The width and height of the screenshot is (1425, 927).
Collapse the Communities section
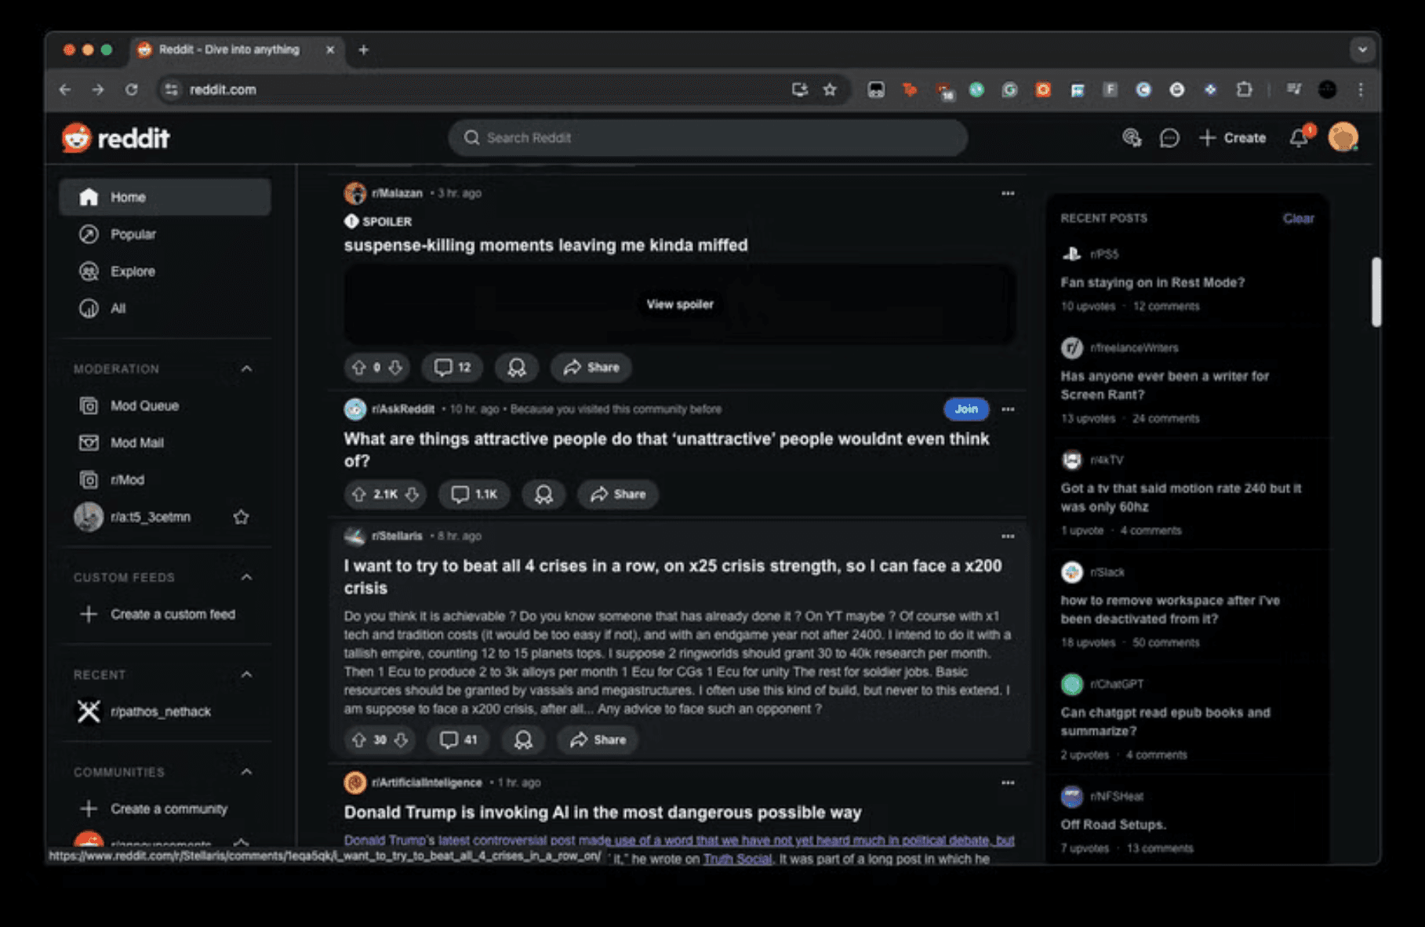click(246, 772)
